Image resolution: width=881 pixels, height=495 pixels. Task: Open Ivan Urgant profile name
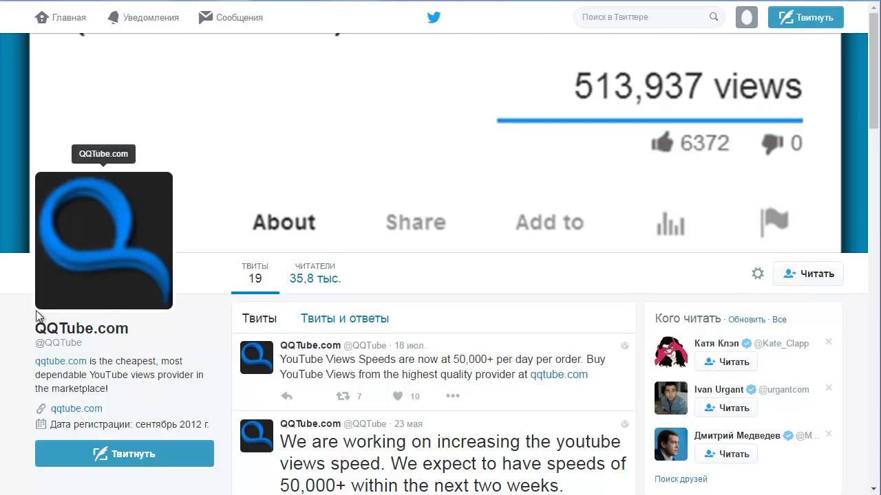coord(719,389)
